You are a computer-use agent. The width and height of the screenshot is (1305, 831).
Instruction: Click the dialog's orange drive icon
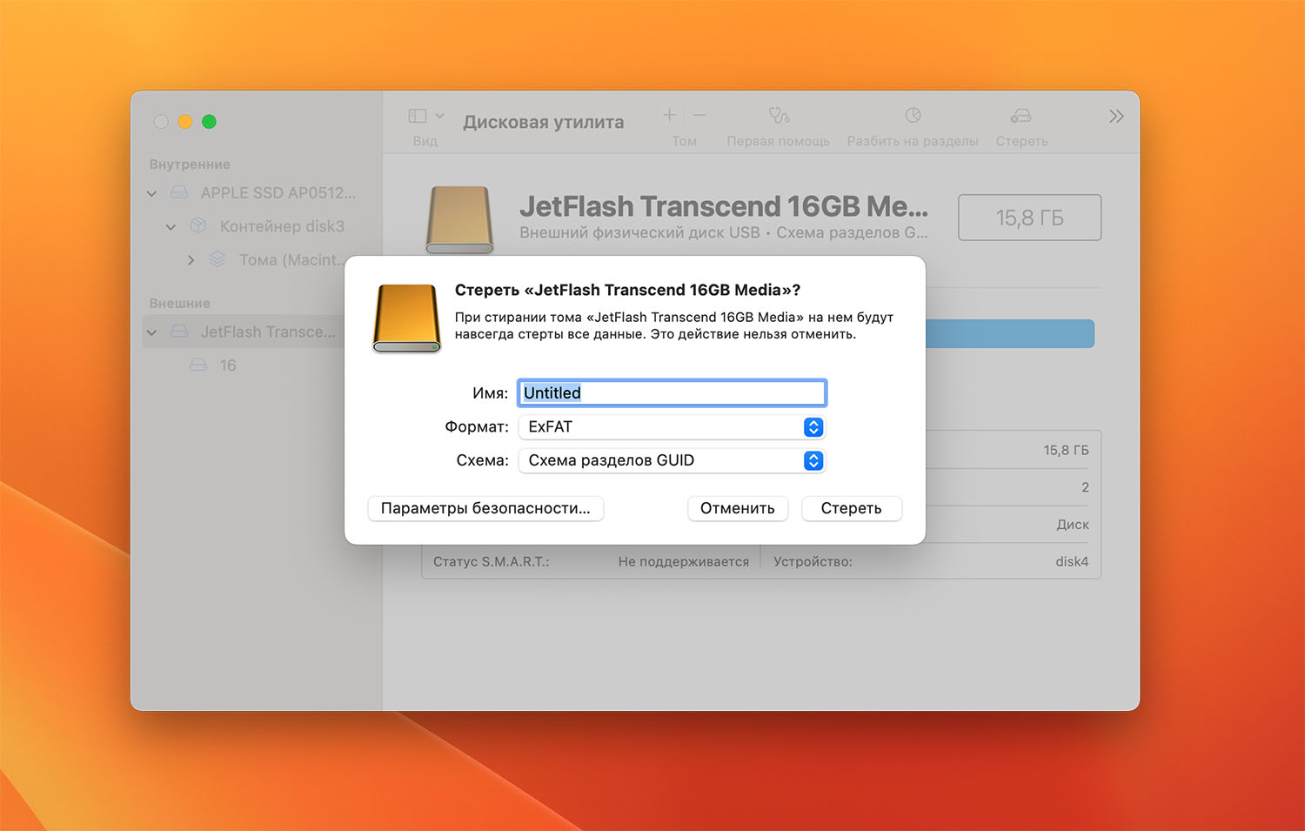pyautogui.click(x=407, y=318)
